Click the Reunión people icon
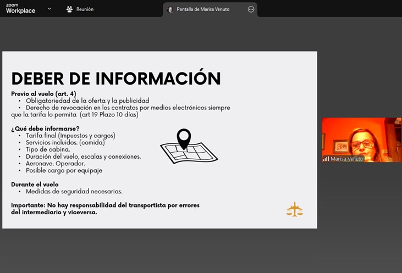The width and height of the screenshot is (402, 273). click(x=69, y=9)
